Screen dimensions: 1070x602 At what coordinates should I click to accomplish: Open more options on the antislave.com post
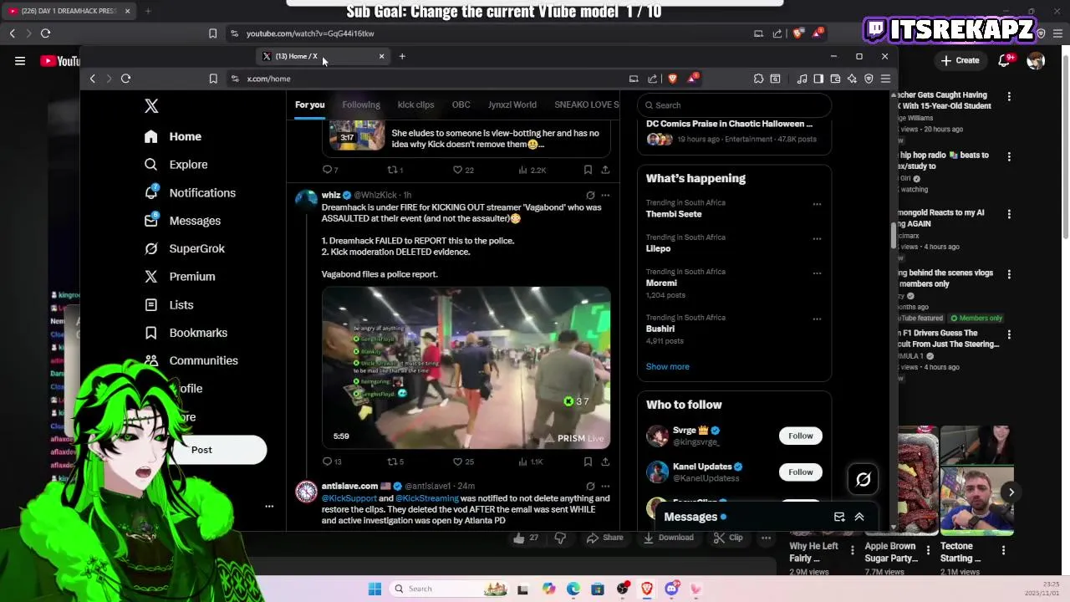tap(605, 487)
